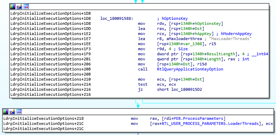Image resolution: width=276 pixels, height=135 pixels.
Task: Click the color palette icon in the upper node
Action: [x=12, y=7]
